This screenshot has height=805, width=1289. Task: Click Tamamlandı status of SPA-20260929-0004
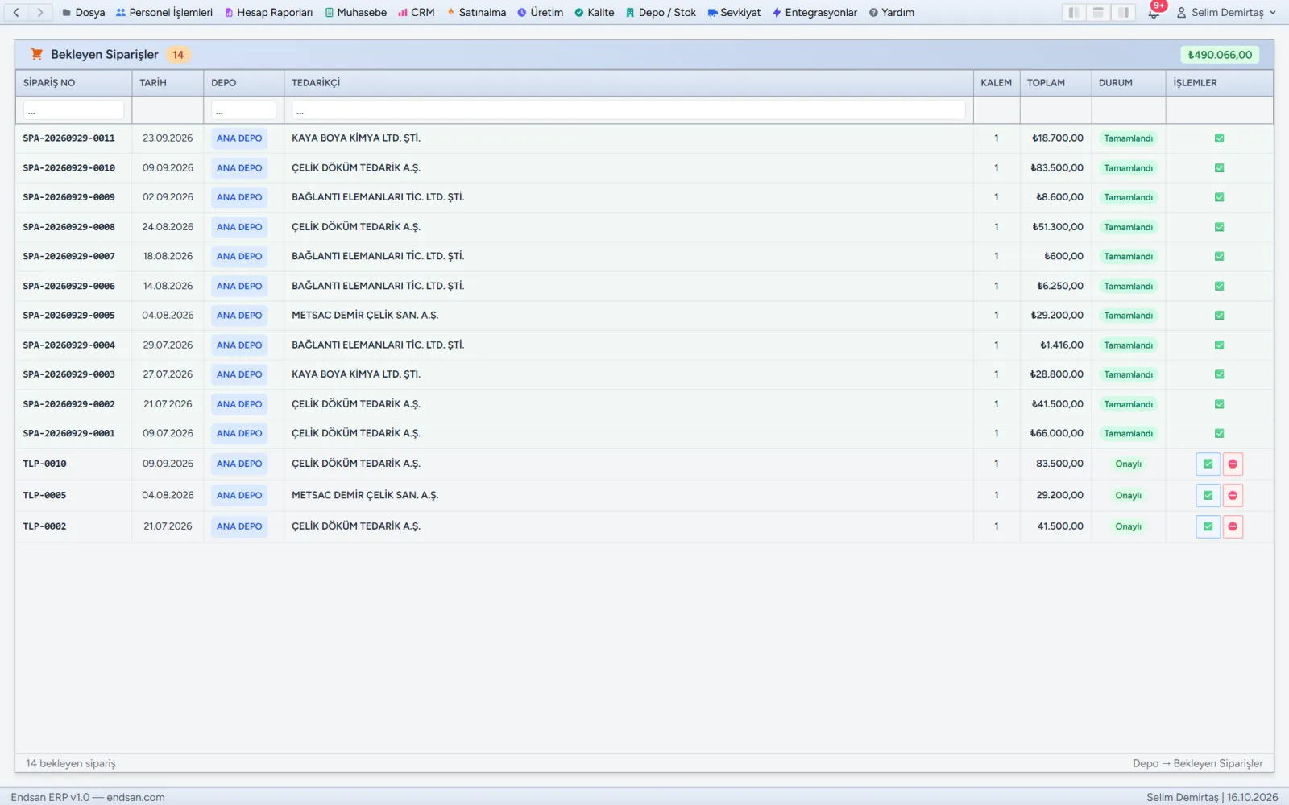[x=1128, y=345]
